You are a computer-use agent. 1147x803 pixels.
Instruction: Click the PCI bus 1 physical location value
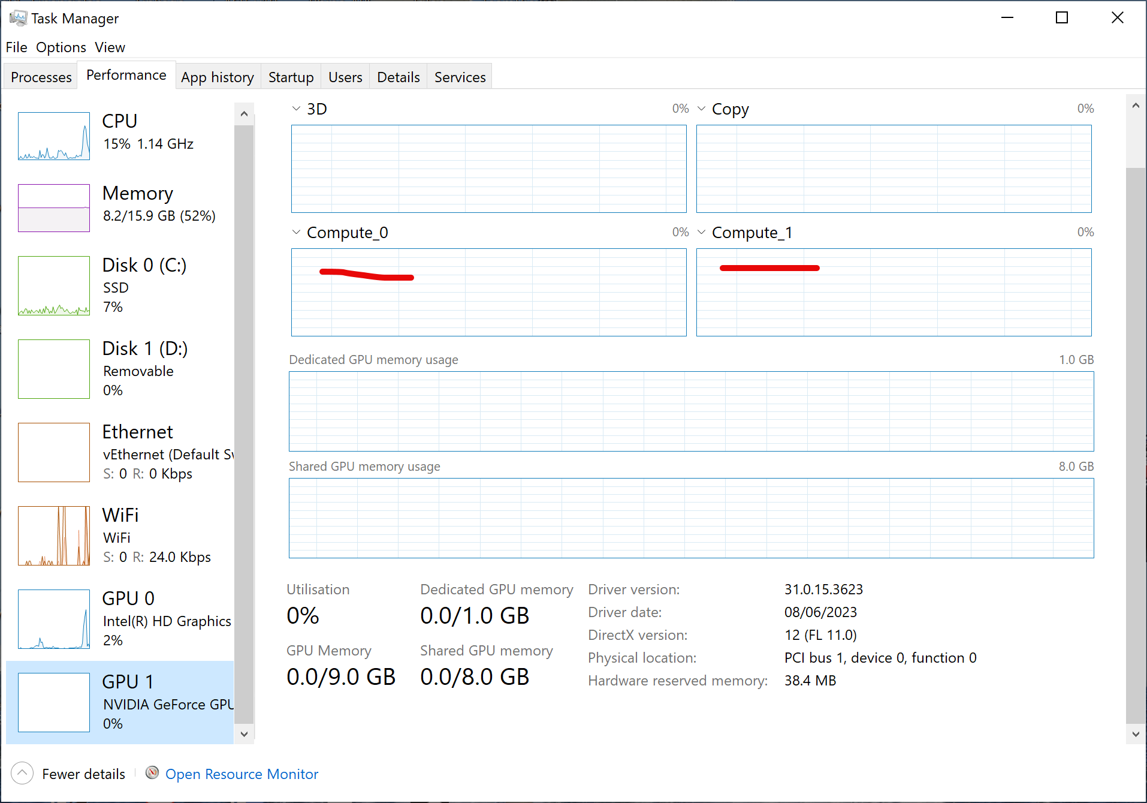click(880, 658)
